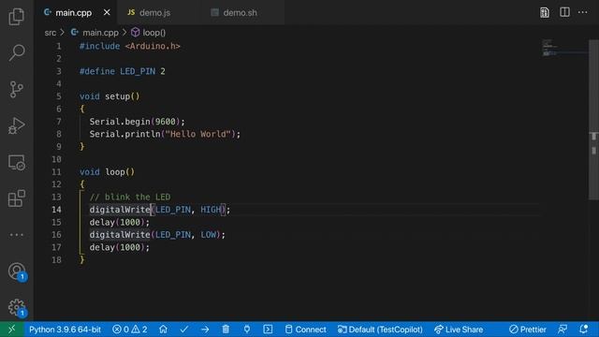Select the Python 3.9.6 64-bit interpreter
Viewport: 599px width, 337px height.
pos(65,329)
